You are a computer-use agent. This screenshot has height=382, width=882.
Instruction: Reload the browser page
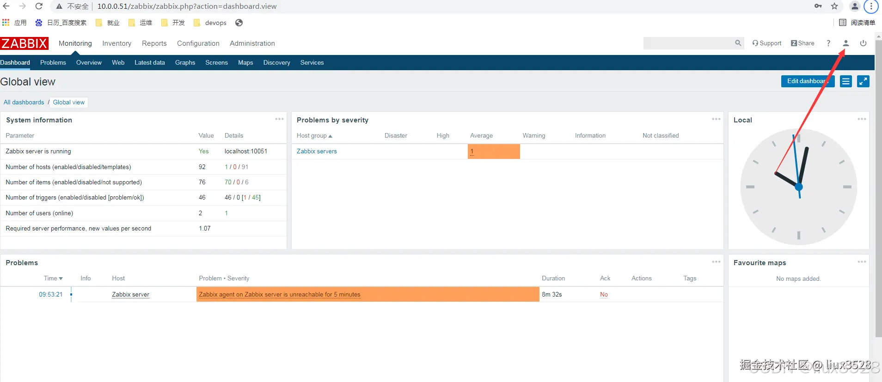coord(39,6)
